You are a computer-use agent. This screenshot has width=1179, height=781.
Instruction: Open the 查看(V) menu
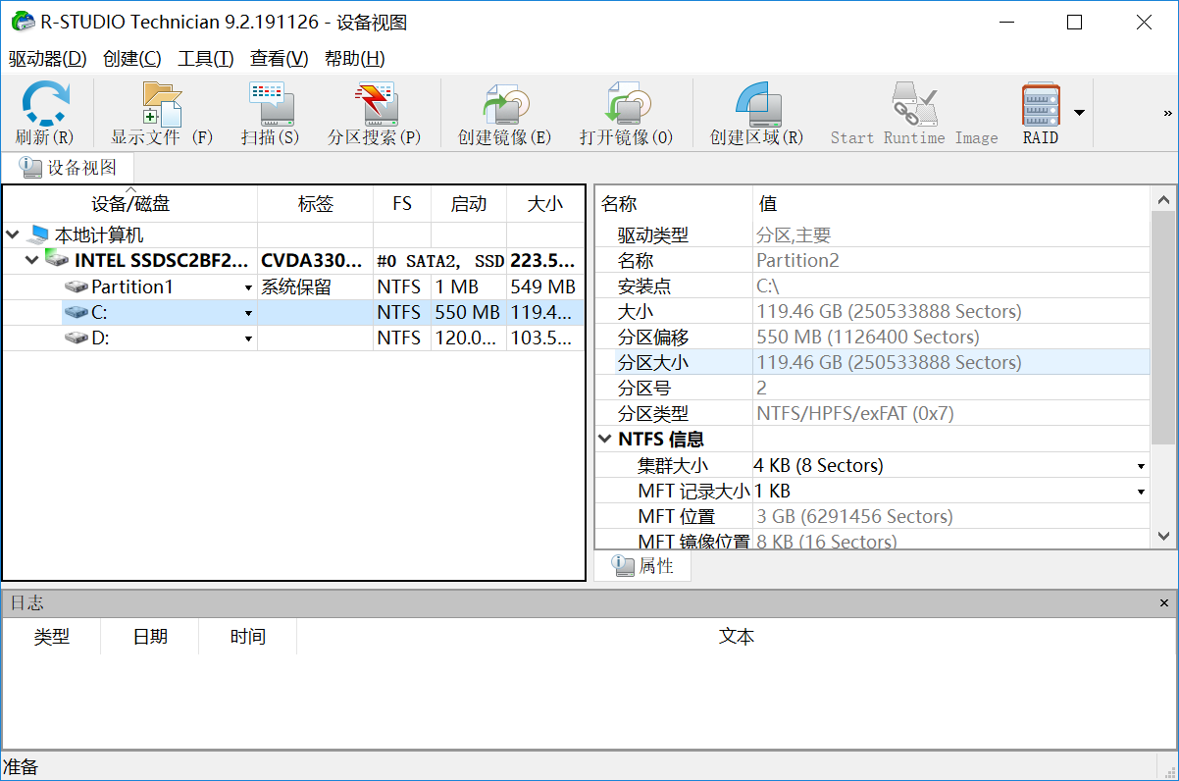[x=279, y=59]
